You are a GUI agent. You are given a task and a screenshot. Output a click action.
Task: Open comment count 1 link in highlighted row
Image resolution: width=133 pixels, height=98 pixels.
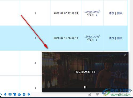[x=96, y=40]
